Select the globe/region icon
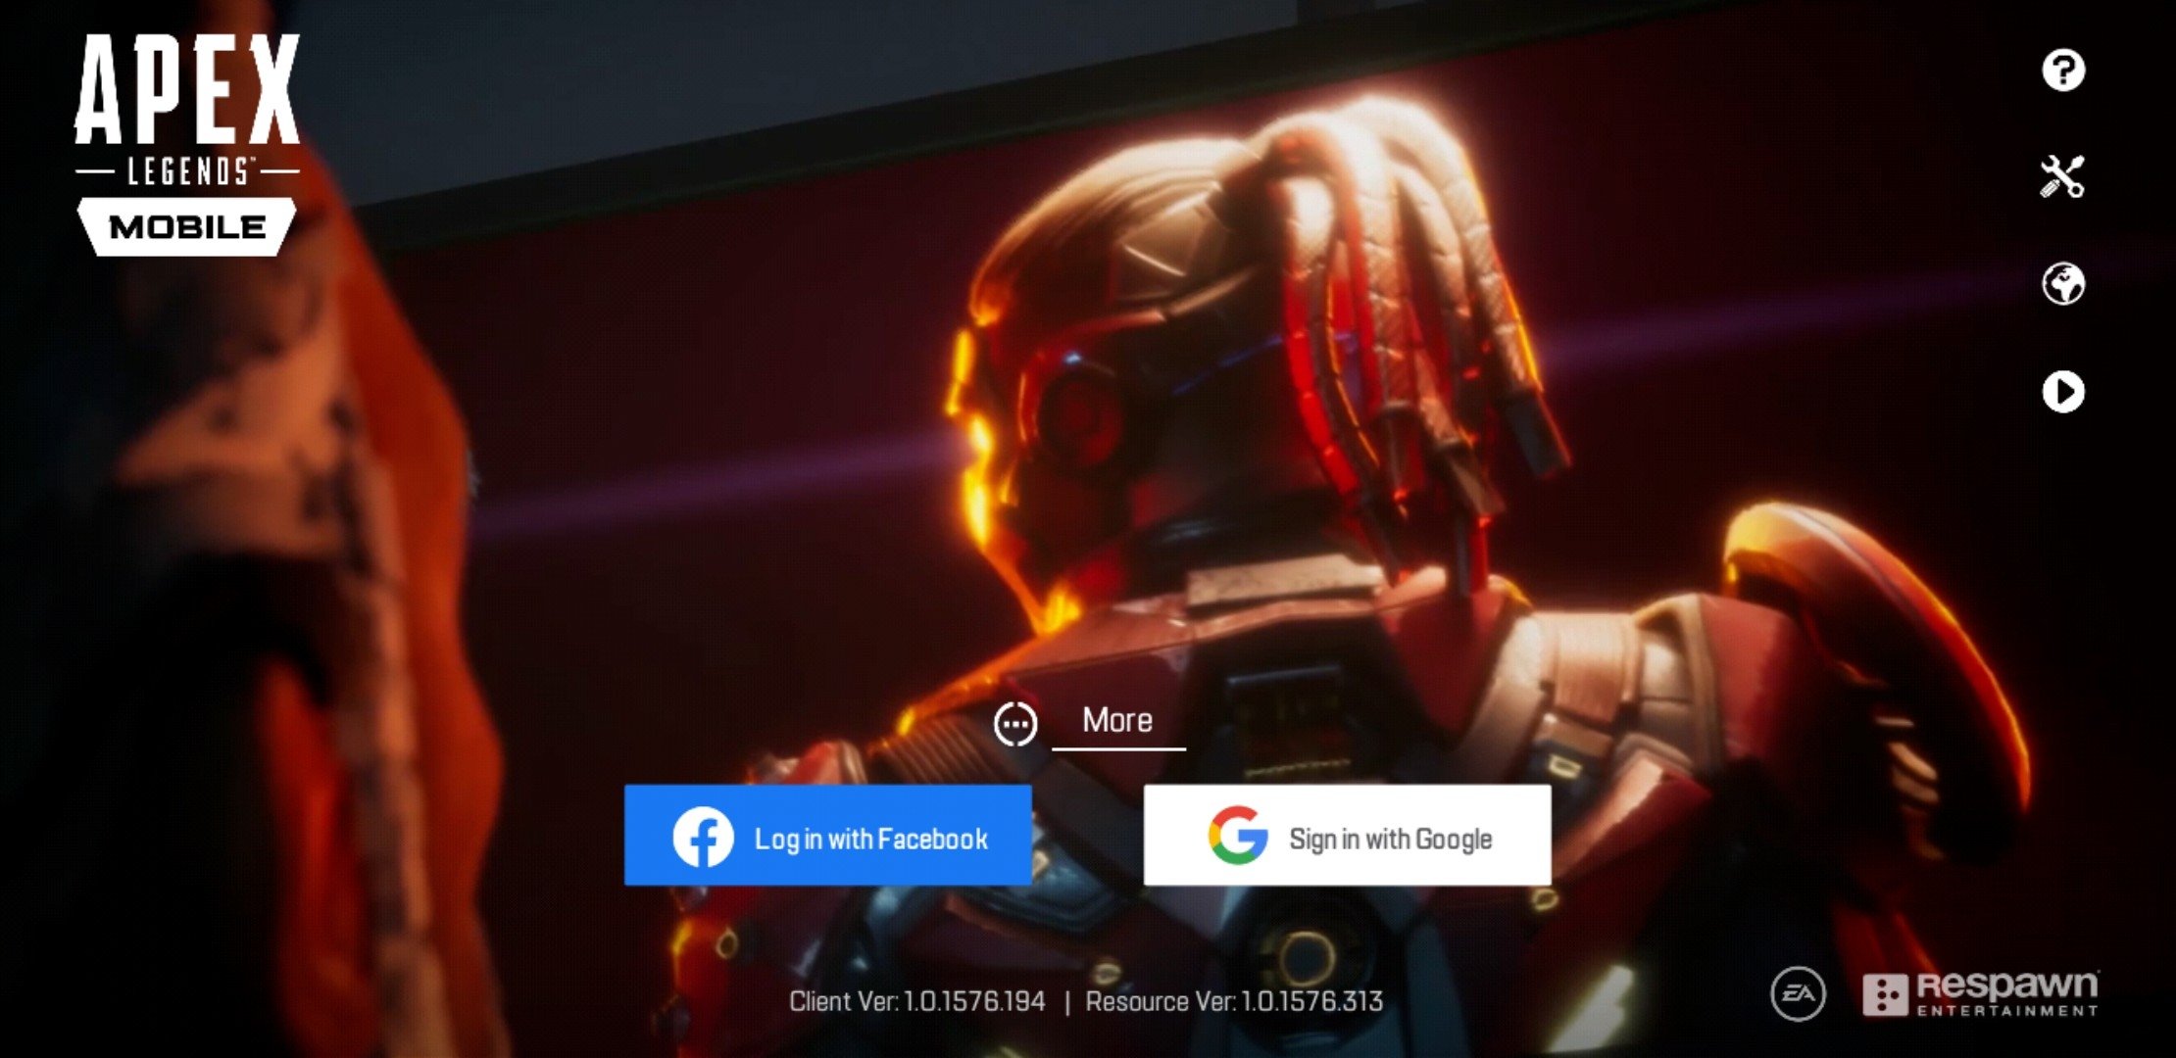The height and width of the screenshot is (1058, 2176). pyautogui.click(x=2059, y=283)
